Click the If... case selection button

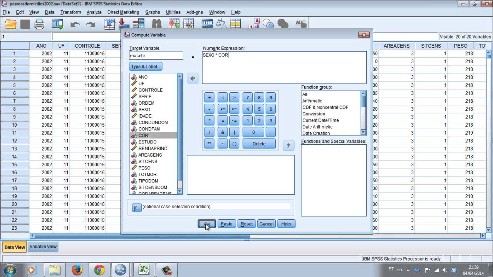click(136, 208)
